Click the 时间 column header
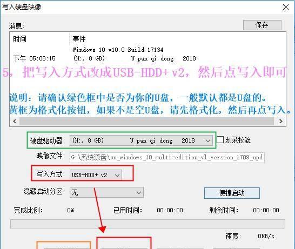295x249 pixels. point(20,39)
